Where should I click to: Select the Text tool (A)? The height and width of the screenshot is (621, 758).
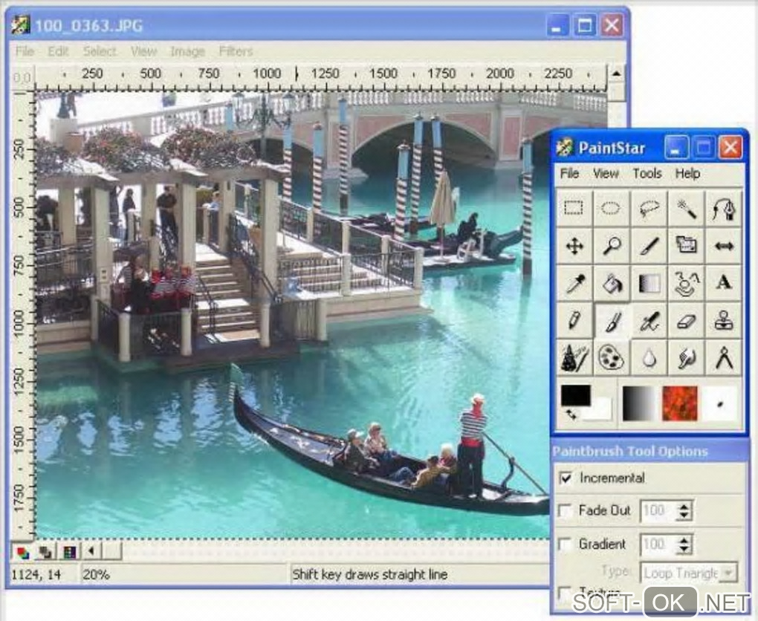(723, 283)
